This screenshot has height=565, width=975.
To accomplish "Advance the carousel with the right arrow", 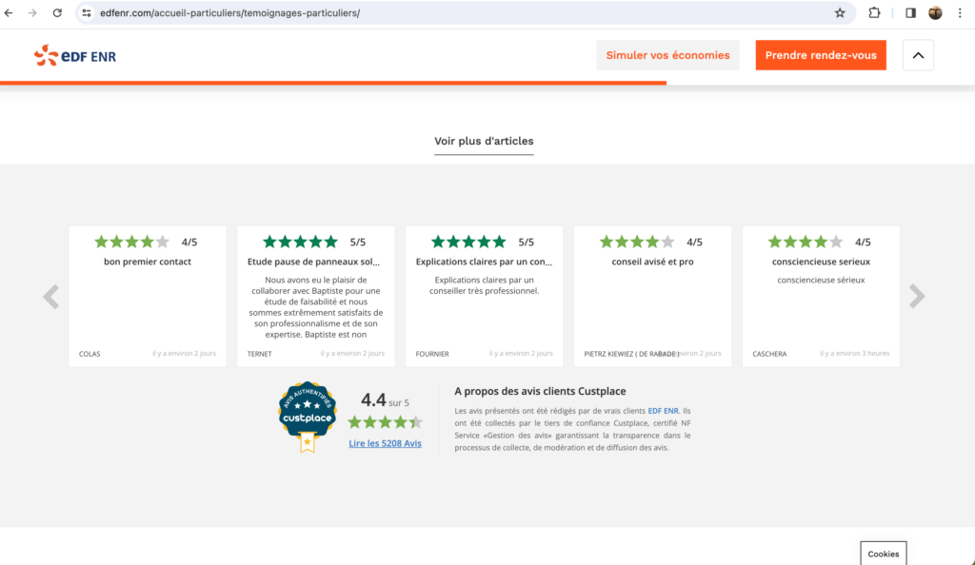I will click(x=917, y=296).
